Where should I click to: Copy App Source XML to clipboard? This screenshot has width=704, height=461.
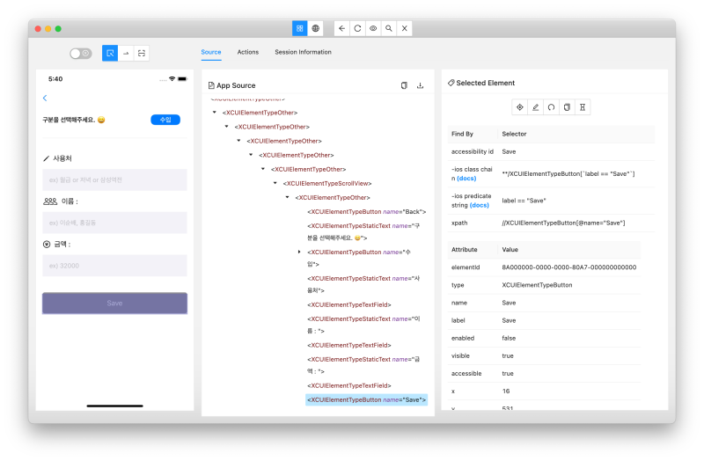tap(404, 85)
